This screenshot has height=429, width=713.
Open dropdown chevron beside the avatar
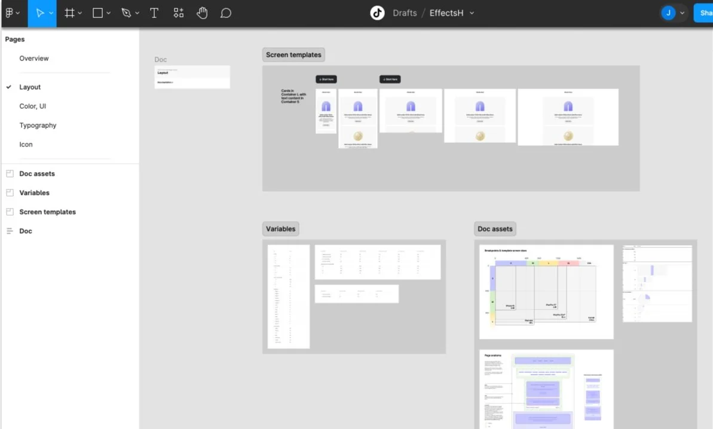[682, 13]
